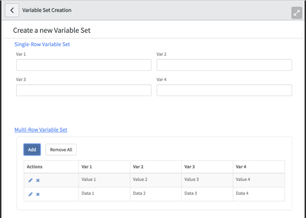Delete the Value 1 row with X icon

38,180
